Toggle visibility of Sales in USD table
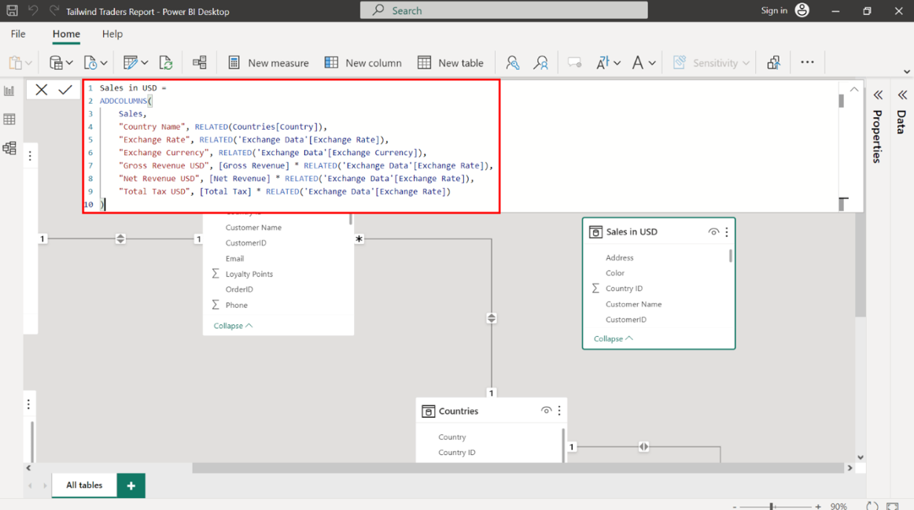 [x=713, y=232]
